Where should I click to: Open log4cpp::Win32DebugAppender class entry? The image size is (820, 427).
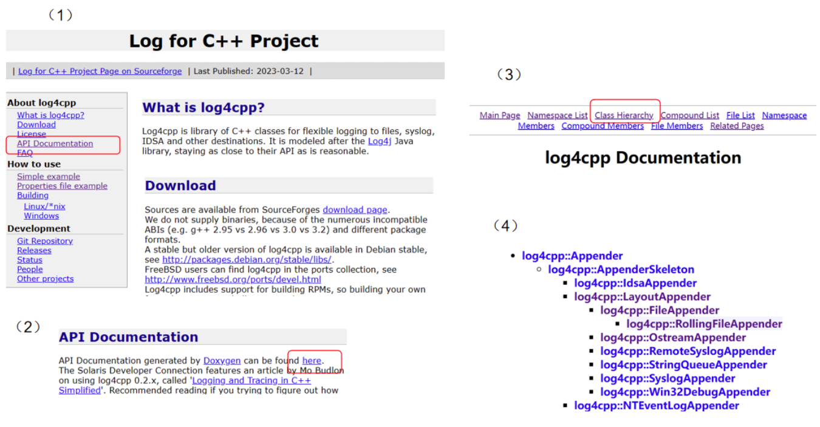coord(685,392)
